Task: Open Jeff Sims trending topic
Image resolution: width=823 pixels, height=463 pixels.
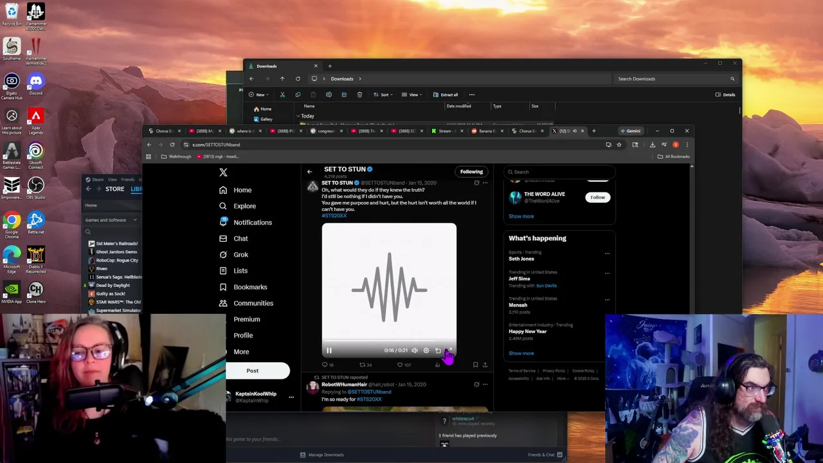Action: coord(520,278)
